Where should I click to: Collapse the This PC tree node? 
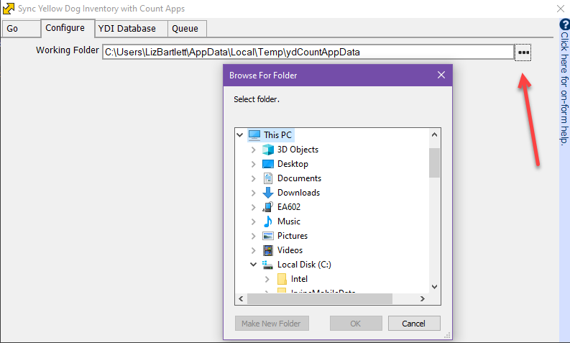(x=240, y=135)
